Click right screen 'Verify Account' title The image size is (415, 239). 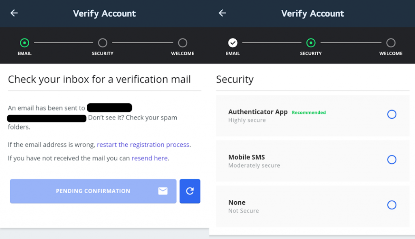point(312,13)
